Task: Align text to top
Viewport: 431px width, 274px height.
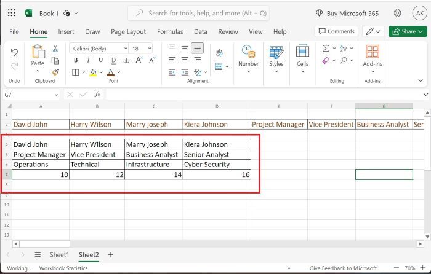Action: tap(172, 48)
